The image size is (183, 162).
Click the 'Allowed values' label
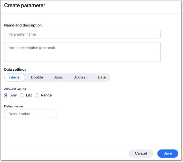click(15, 89)
